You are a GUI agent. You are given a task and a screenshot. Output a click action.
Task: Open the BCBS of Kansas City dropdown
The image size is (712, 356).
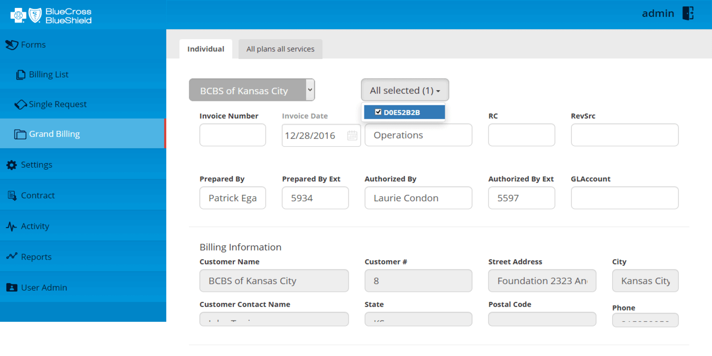click(x=252, y=90)
